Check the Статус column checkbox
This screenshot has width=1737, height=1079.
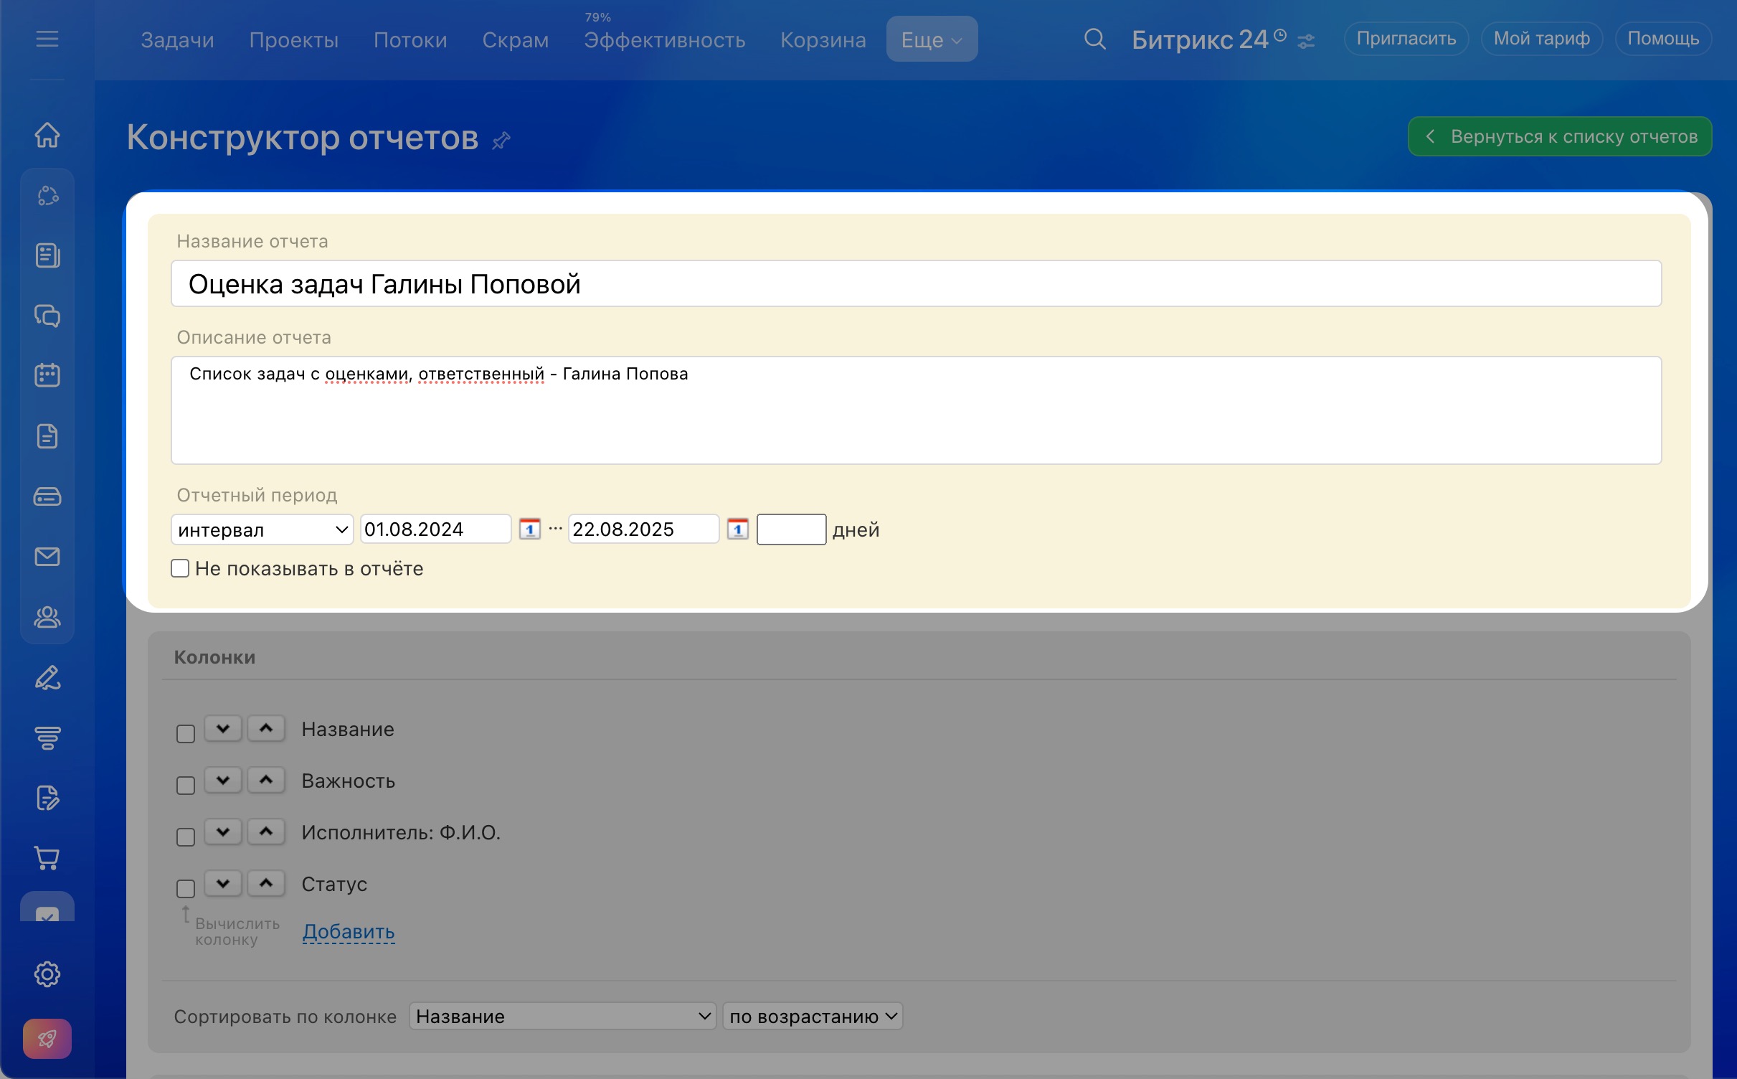[186, 889]
